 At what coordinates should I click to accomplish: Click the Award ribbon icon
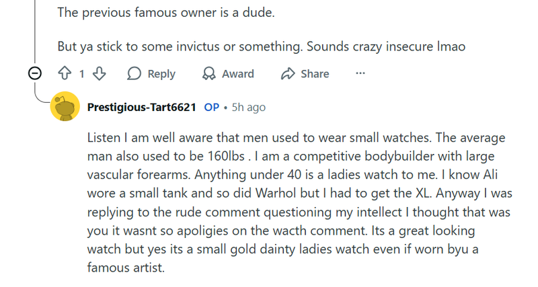click(x=209, y=74)
